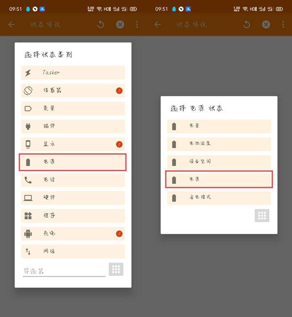Tap 电源 in the 选择状态类别 list
The image size is (292, 317).
tap(73, 162)
